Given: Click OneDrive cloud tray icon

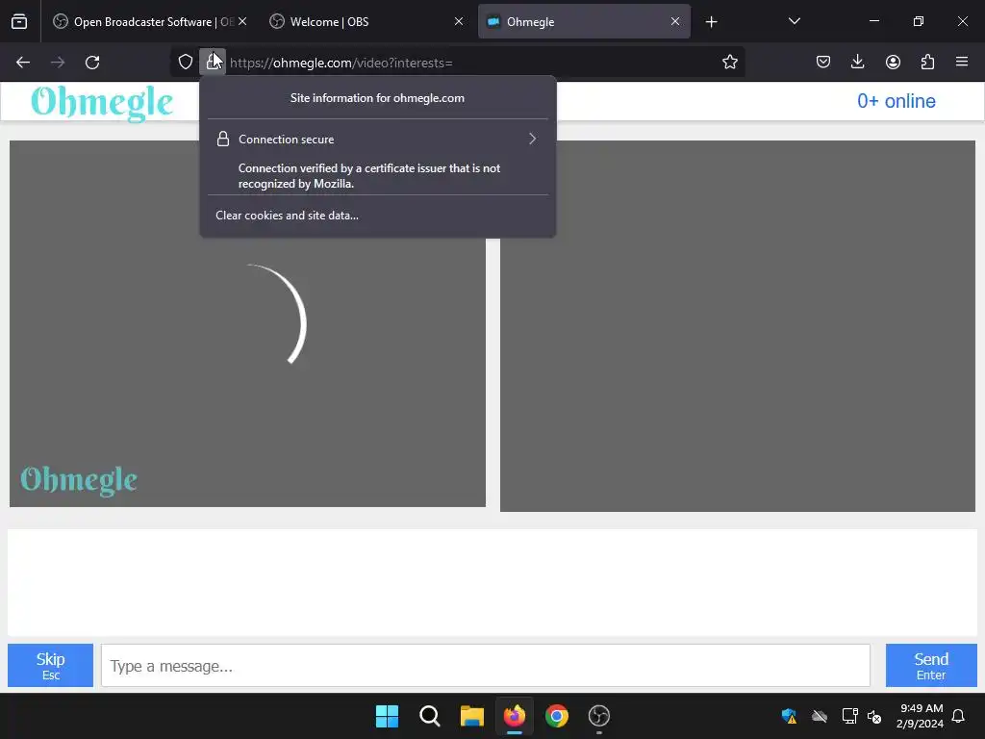Looking at the screenshot, I should (x=820, y=716).
